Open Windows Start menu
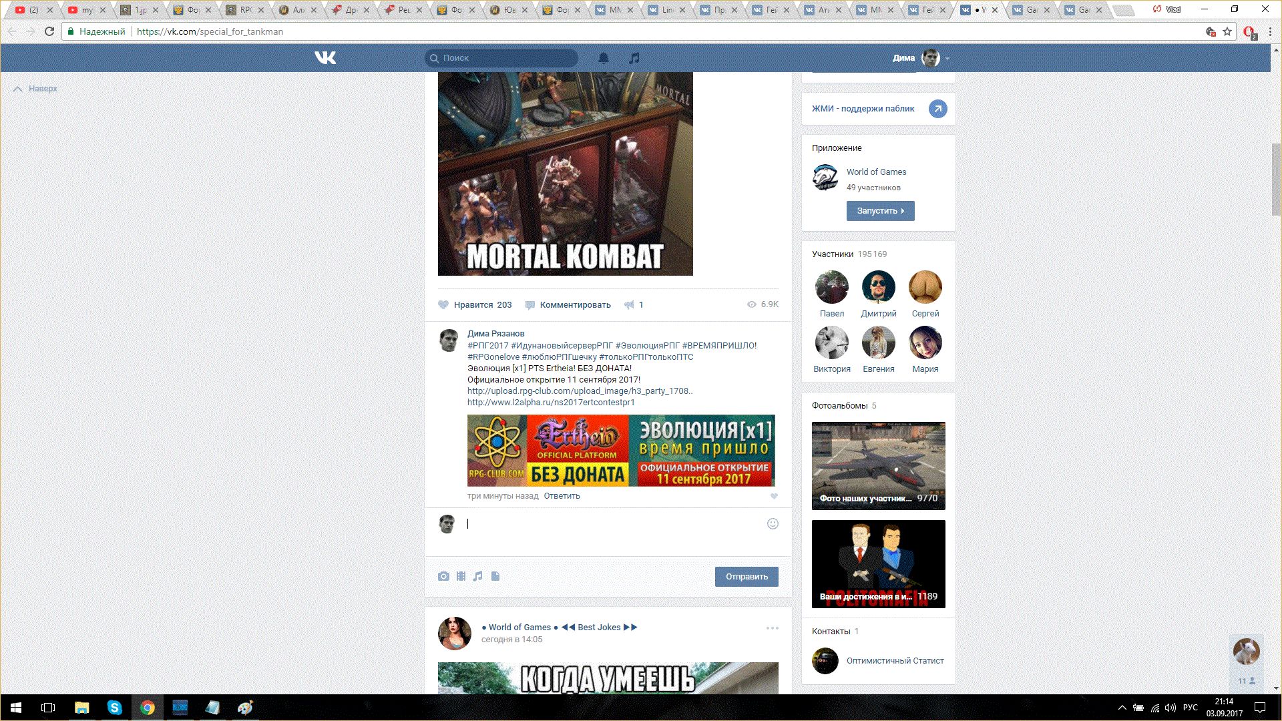Image resolution: width=1282 pixels, height=721 pixels. [x=16, y=708]
